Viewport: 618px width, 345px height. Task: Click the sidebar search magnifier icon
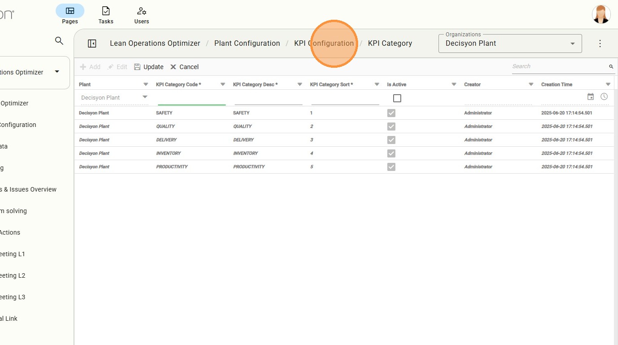pos(59,41)
